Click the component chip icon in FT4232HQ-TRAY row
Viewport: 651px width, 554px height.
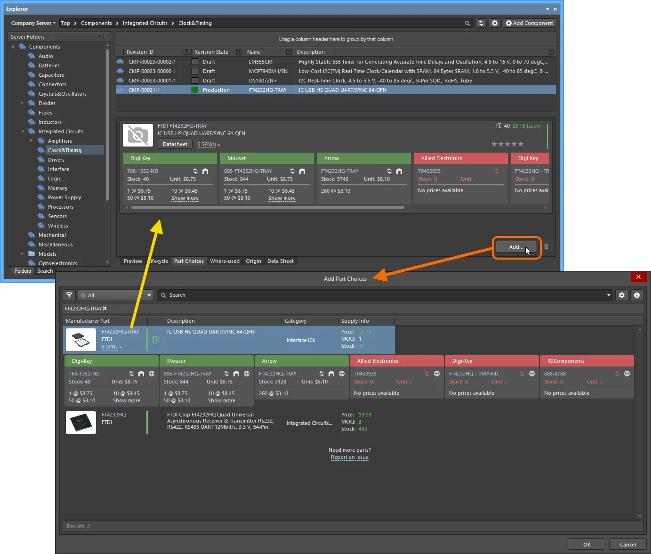[155, 339]
